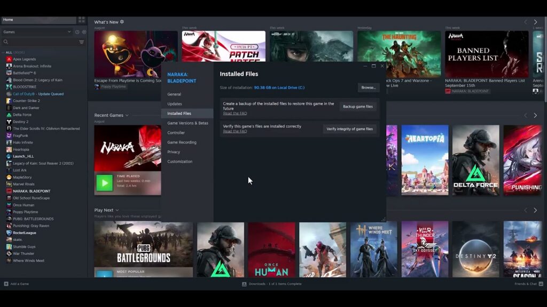Click the properties window resize grip
This screenshot has height=307, width=547.
click(384, 220)
